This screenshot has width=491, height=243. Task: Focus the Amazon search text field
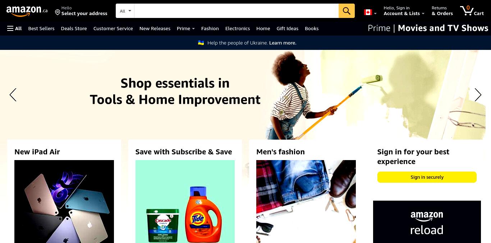click(237, 11)
